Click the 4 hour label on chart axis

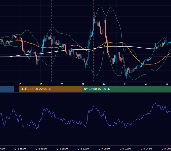click(146, 84)
